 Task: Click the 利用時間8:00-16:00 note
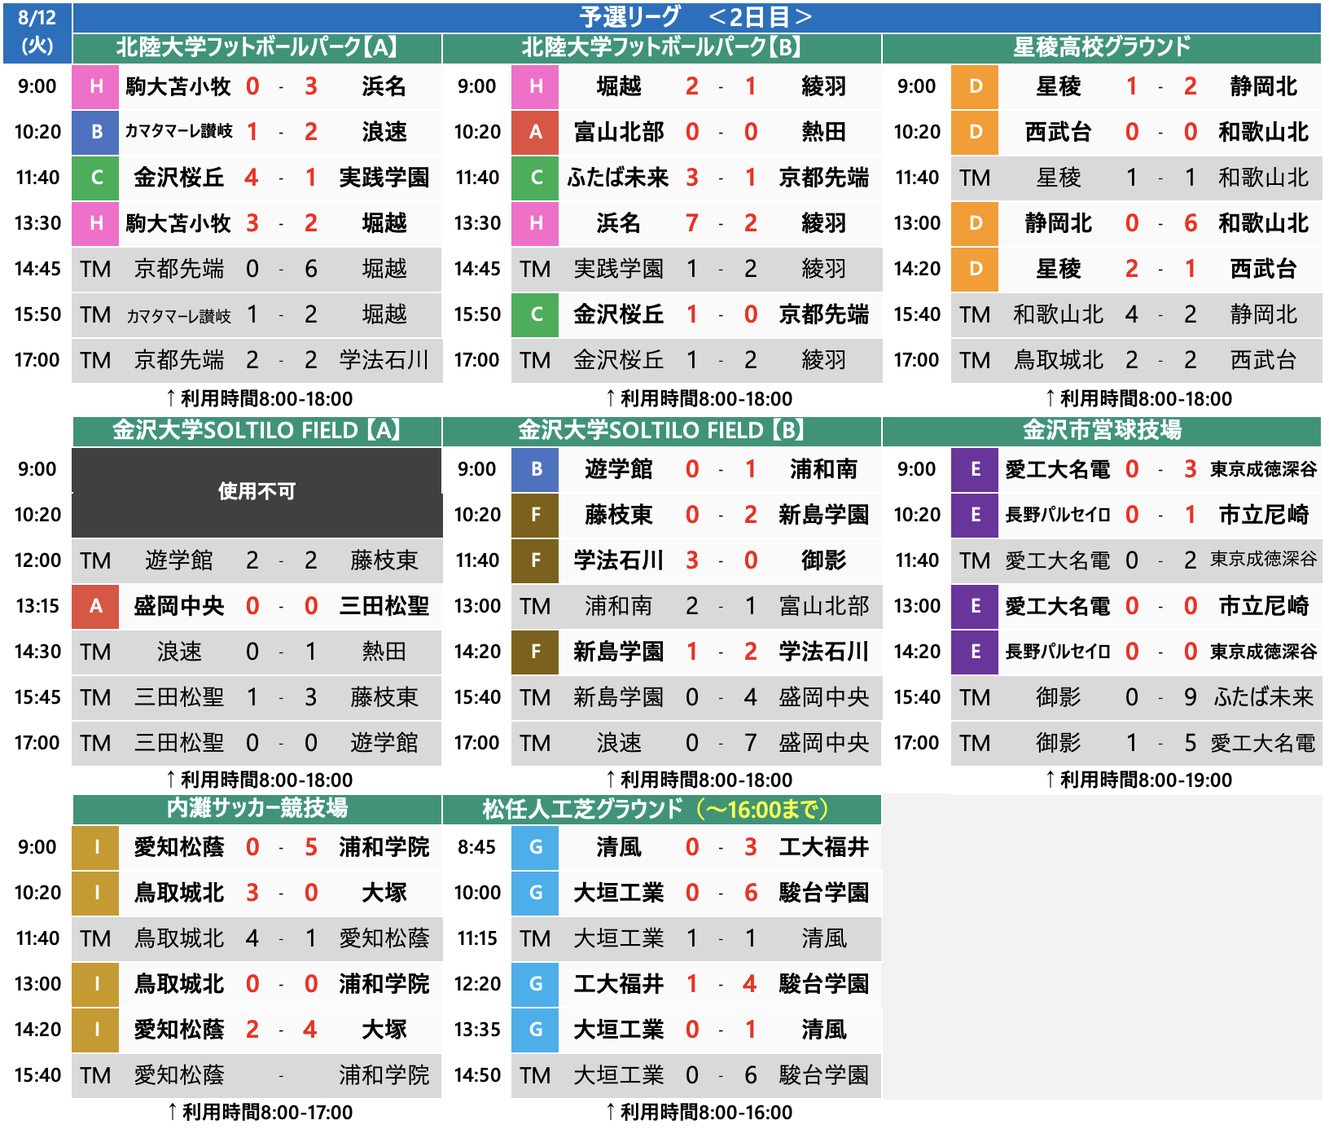pyautogui.click(x=699, y=1113)
